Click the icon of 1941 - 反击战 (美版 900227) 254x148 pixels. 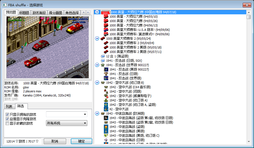pos(106,69)
